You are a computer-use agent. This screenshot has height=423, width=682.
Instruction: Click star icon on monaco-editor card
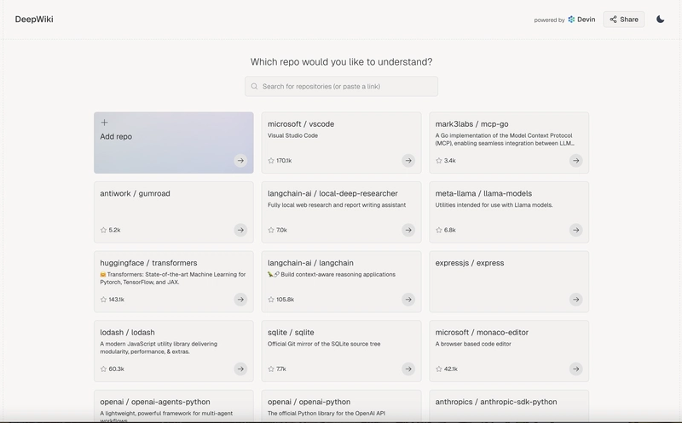coord(439,369)
